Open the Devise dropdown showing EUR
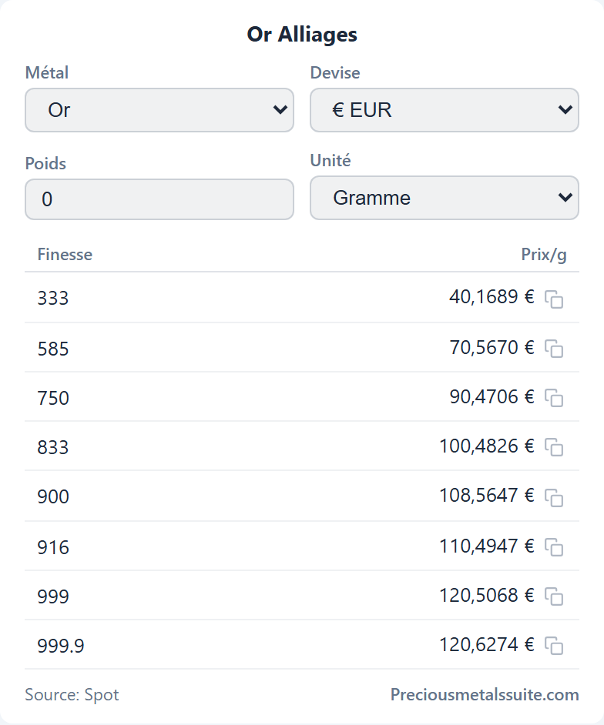Image resolution: width=604 pixels, height=725 pixels. (445, 110)
